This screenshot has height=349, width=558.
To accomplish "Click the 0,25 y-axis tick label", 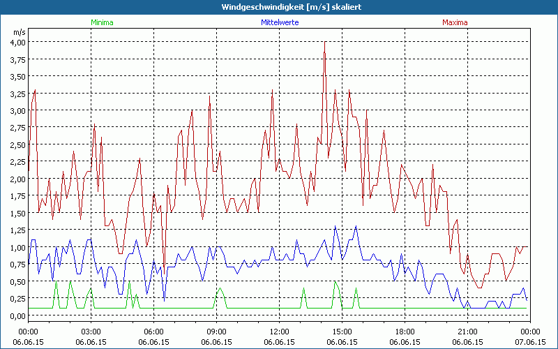I will pos(17,299).
